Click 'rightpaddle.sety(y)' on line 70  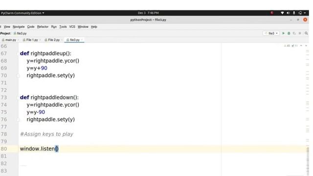[51, 76]
